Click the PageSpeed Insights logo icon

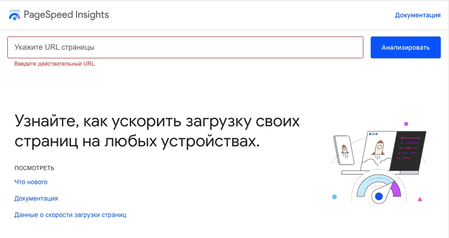coord(14,15)
